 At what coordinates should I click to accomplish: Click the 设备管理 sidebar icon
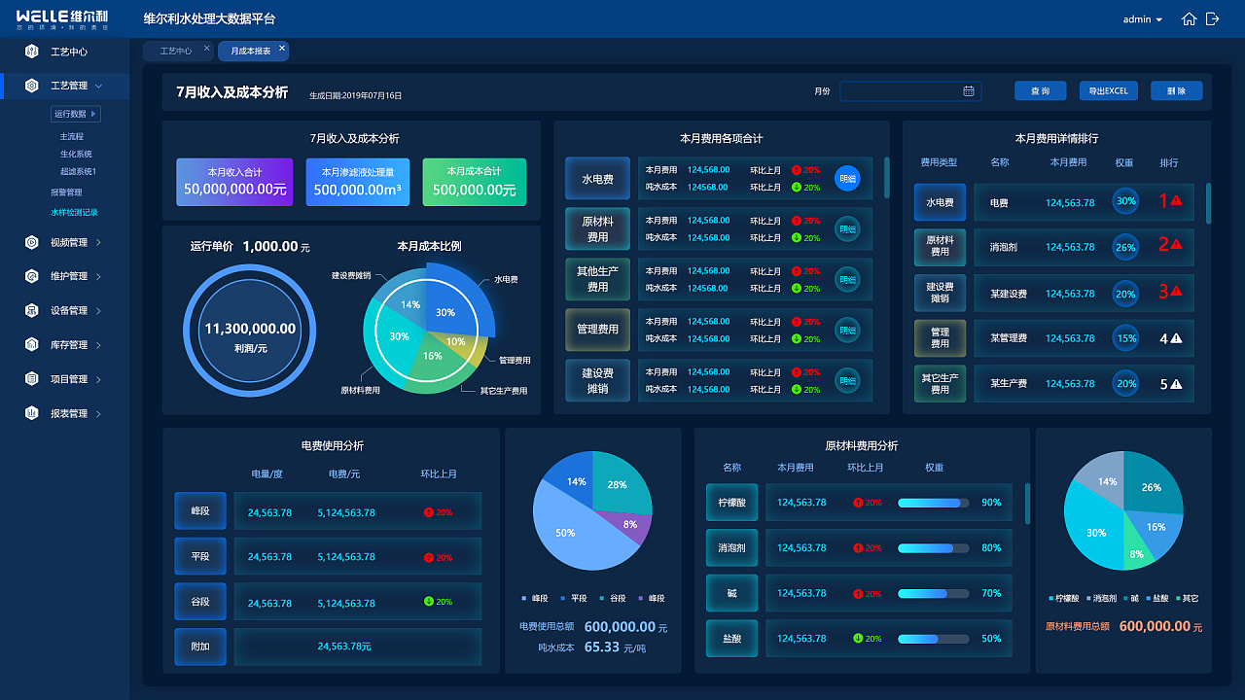tap(31, 311)
